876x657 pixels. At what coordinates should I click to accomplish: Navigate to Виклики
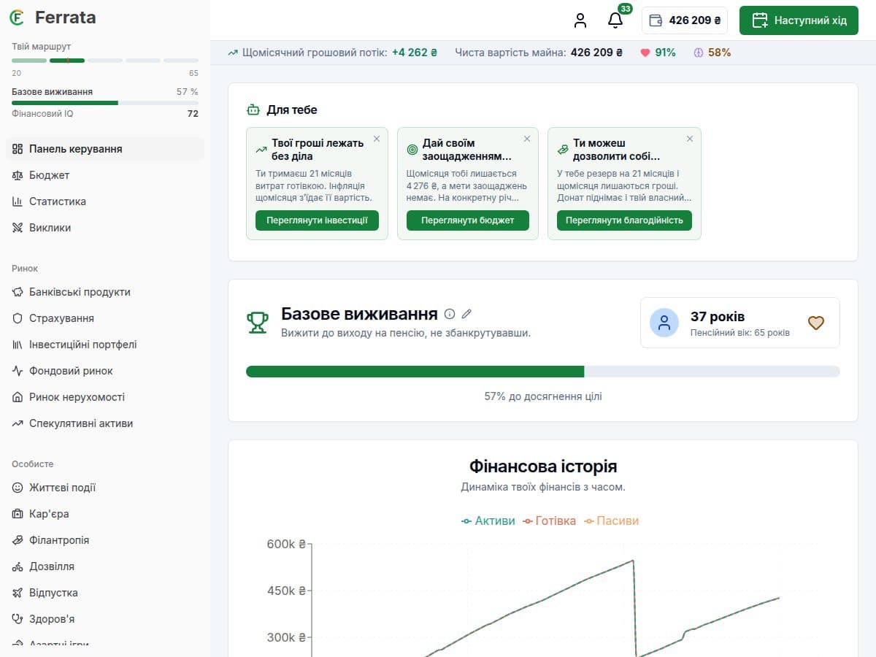pos(105,228)
